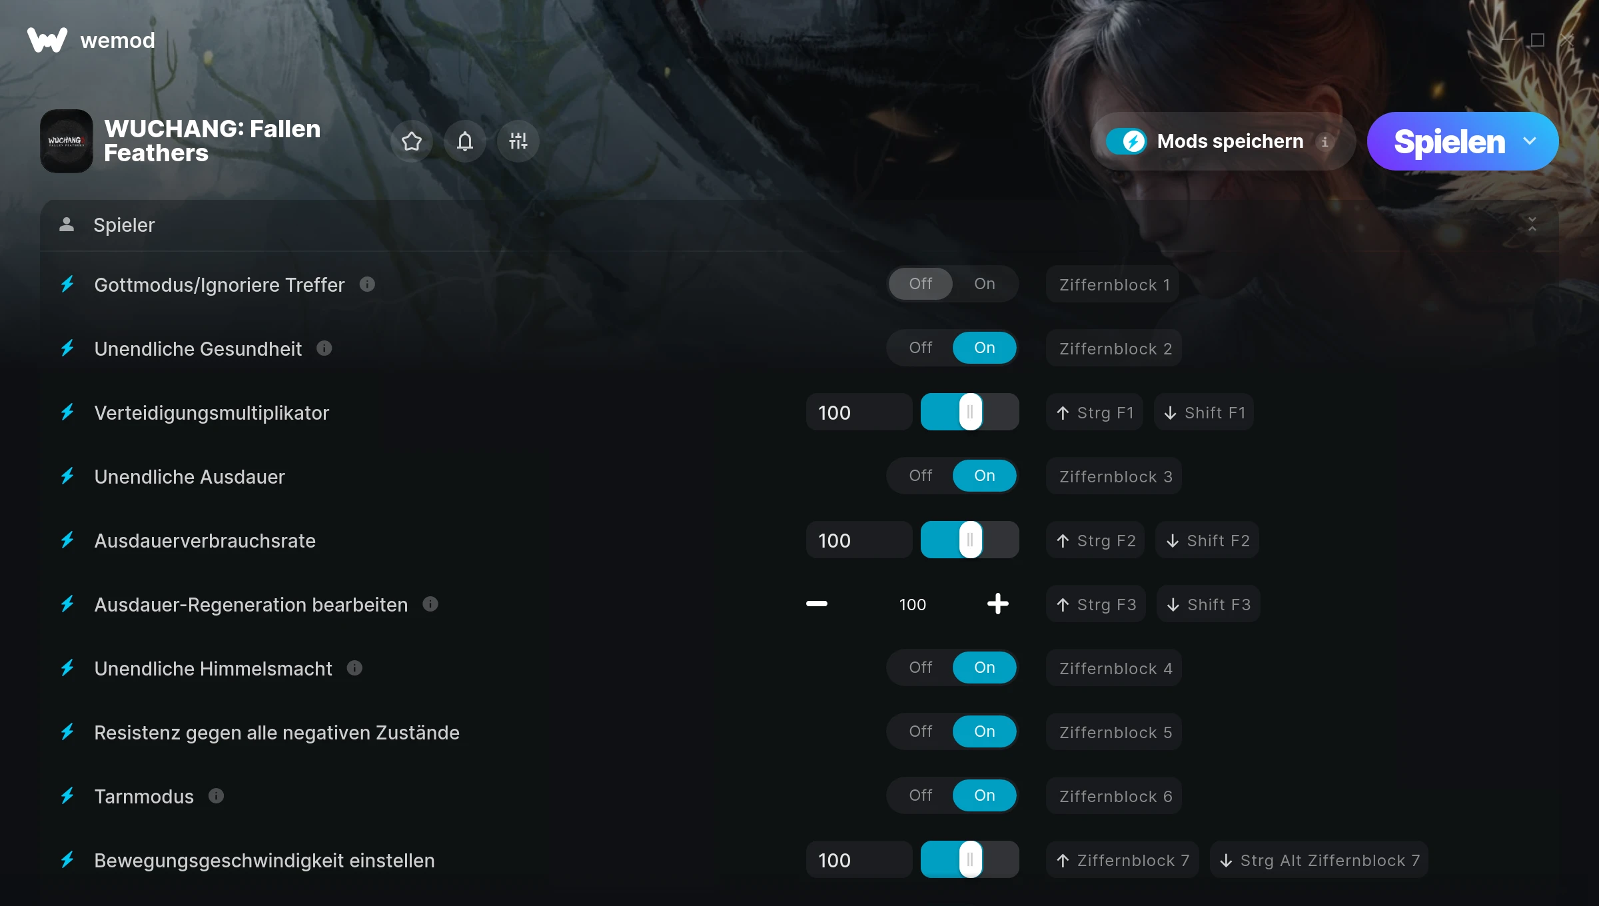1599x906 pixels.
Task: Click info icon beside Mods speichern
Action: coord(1325,142)
